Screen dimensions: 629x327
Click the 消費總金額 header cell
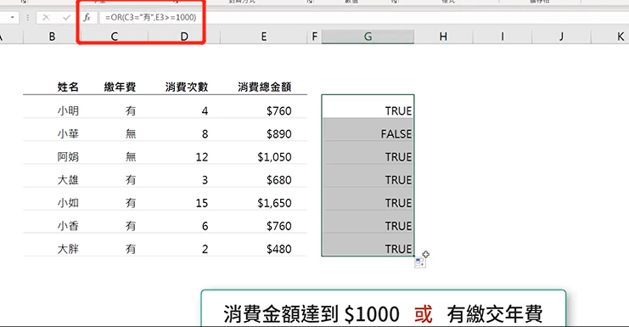click(x=264, y=87)
